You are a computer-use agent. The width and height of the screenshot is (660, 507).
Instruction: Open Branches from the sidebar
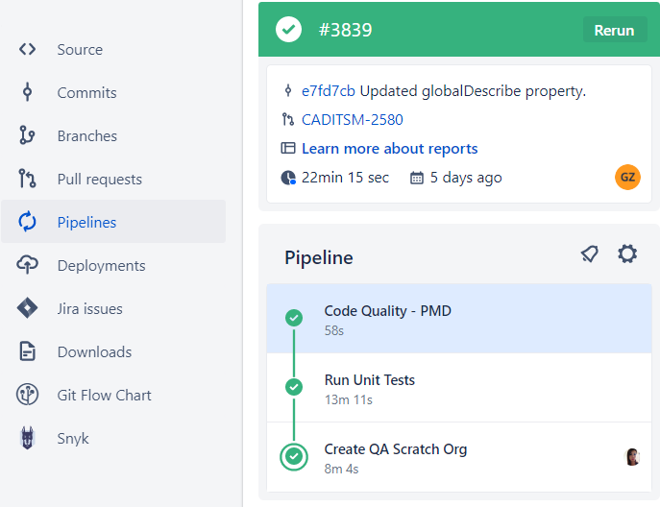(x=113, y=135)
